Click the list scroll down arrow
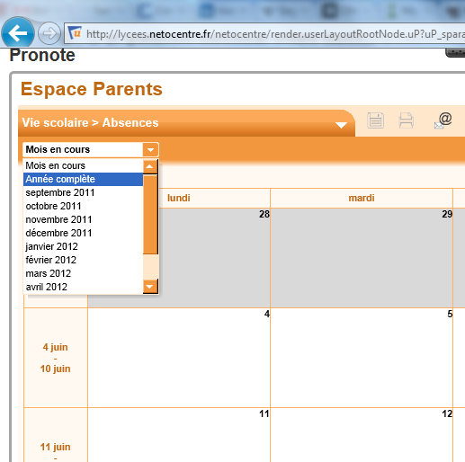 pos(150,287)
